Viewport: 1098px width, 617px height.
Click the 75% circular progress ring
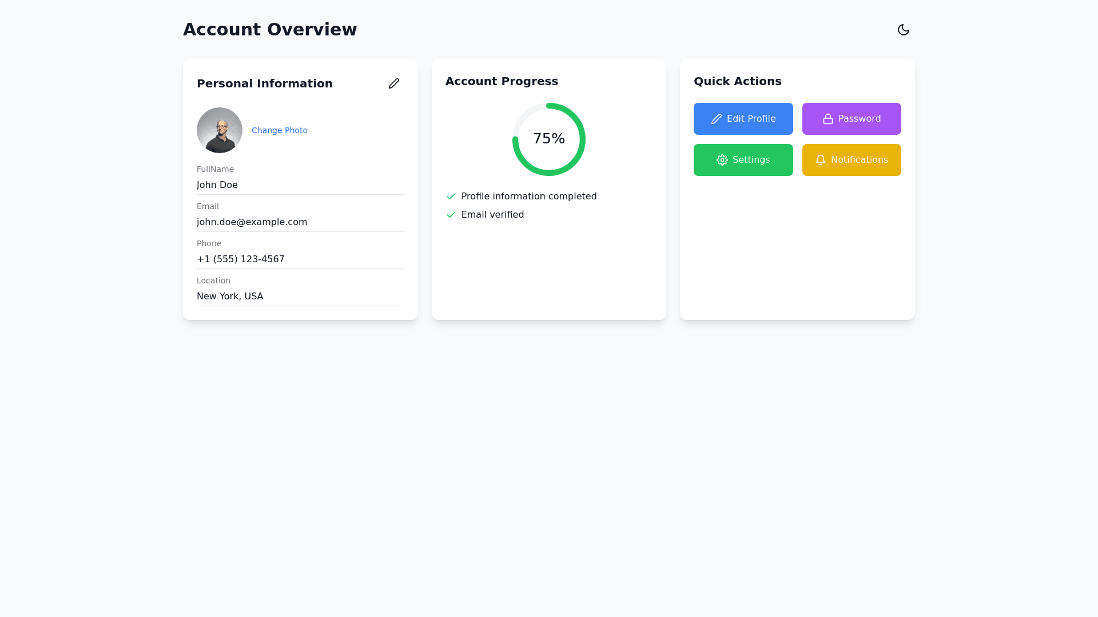coord(548,139)
